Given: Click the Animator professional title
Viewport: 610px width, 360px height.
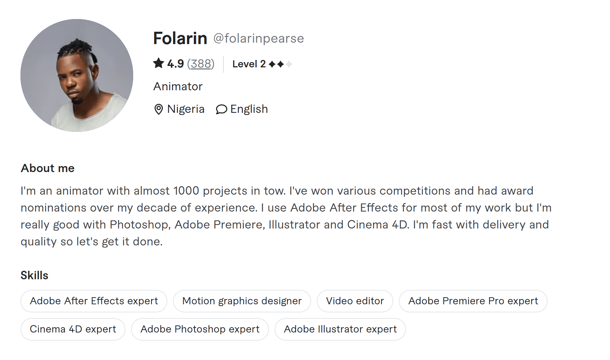Looking at the screenshot, I should pyautogui.click(x=178, y=86).
